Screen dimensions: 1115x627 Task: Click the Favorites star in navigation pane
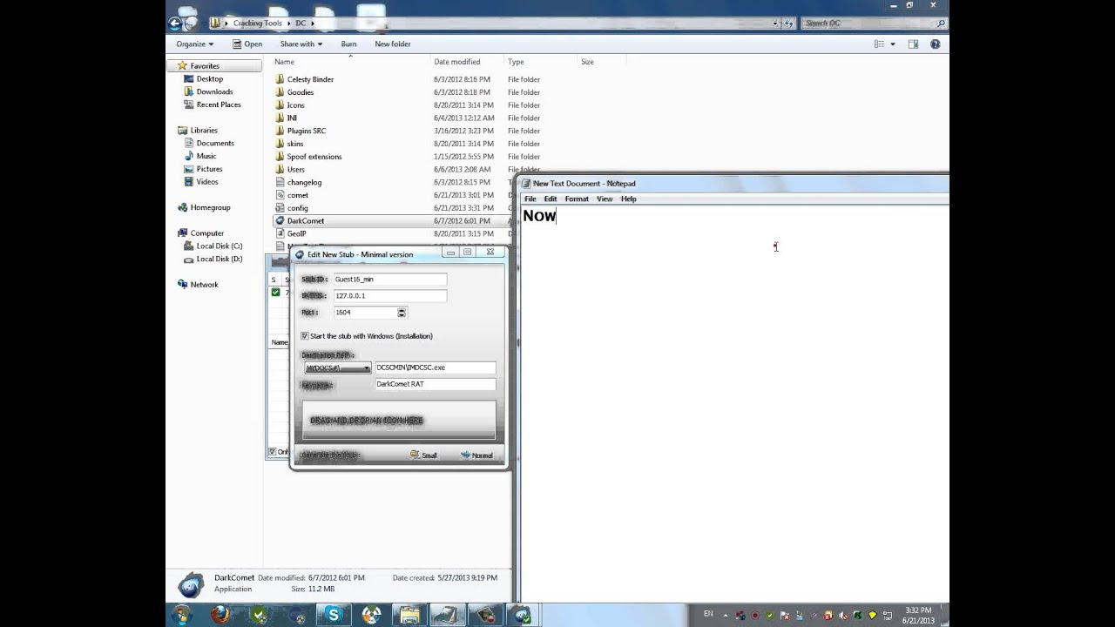183,66
